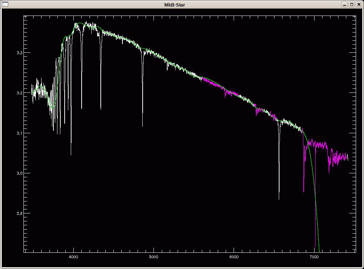Screen dimensions: 364x269
Task: Click bottom of the magenta absorption dip near 6870
Action: tap(304, 191)
